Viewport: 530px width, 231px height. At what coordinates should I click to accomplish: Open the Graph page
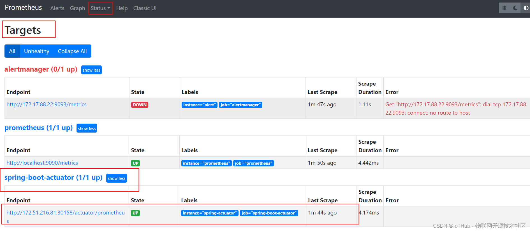click(x=77, y=8)
